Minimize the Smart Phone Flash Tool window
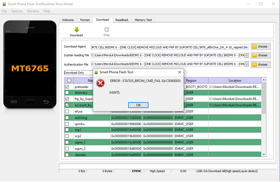 click(x=249, y=4)
